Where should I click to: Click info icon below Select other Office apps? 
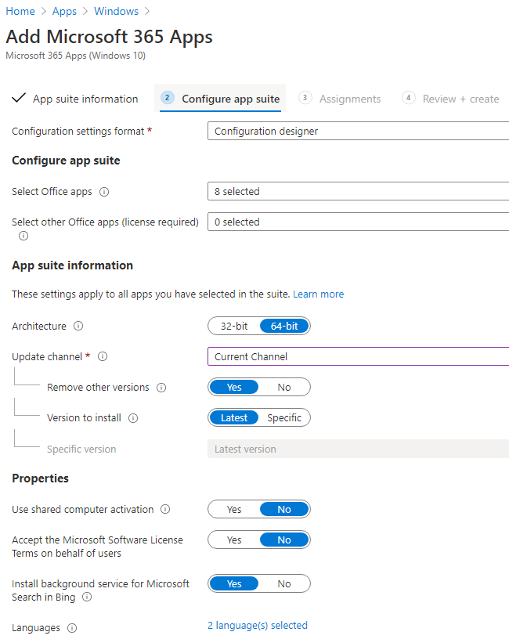pos(23,236)
